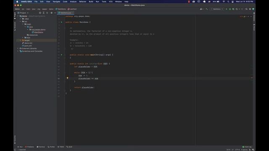Expand the target folder
This screenshot has height=151, width=269.
coord(21,40)
